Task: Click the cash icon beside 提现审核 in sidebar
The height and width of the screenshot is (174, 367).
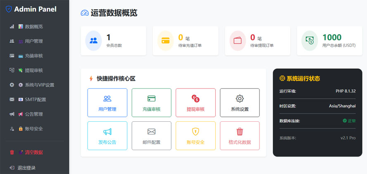Action: coord(12,70)
